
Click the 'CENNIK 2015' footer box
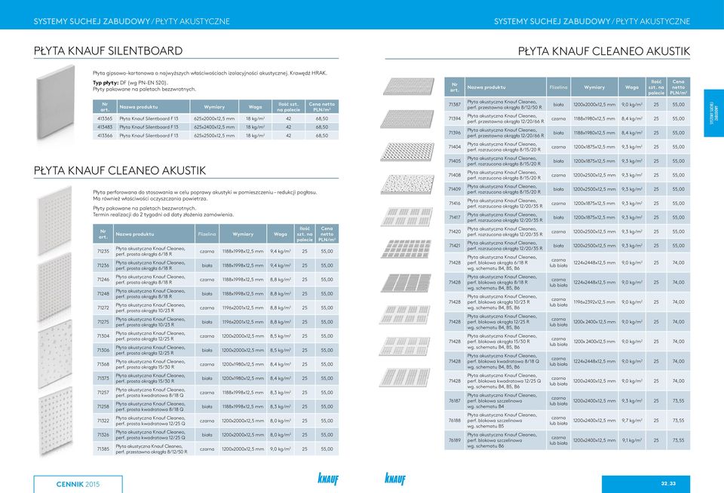[x=78, y=484]
